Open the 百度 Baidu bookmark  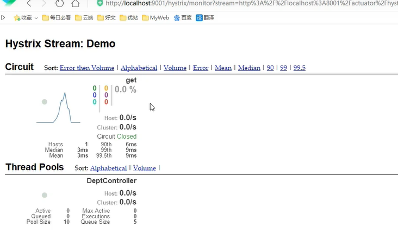click(x=183, y=18)
